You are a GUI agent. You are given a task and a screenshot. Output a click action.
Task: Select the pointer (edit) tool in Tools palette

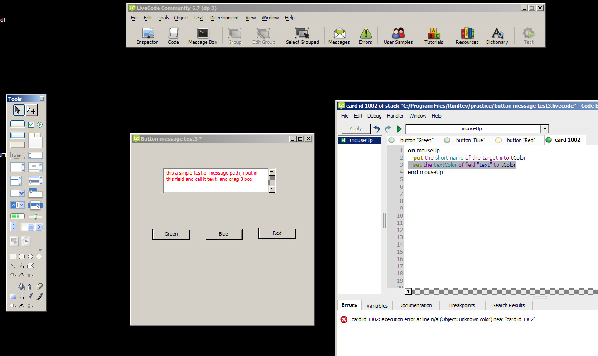[17, 110]
